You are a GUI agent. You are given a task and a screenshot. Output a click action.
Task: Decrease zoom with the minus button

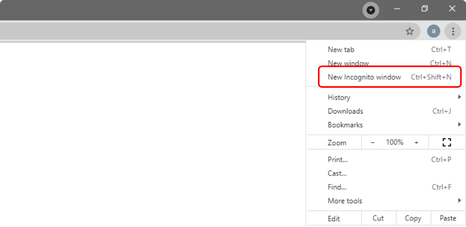point(373,142)
